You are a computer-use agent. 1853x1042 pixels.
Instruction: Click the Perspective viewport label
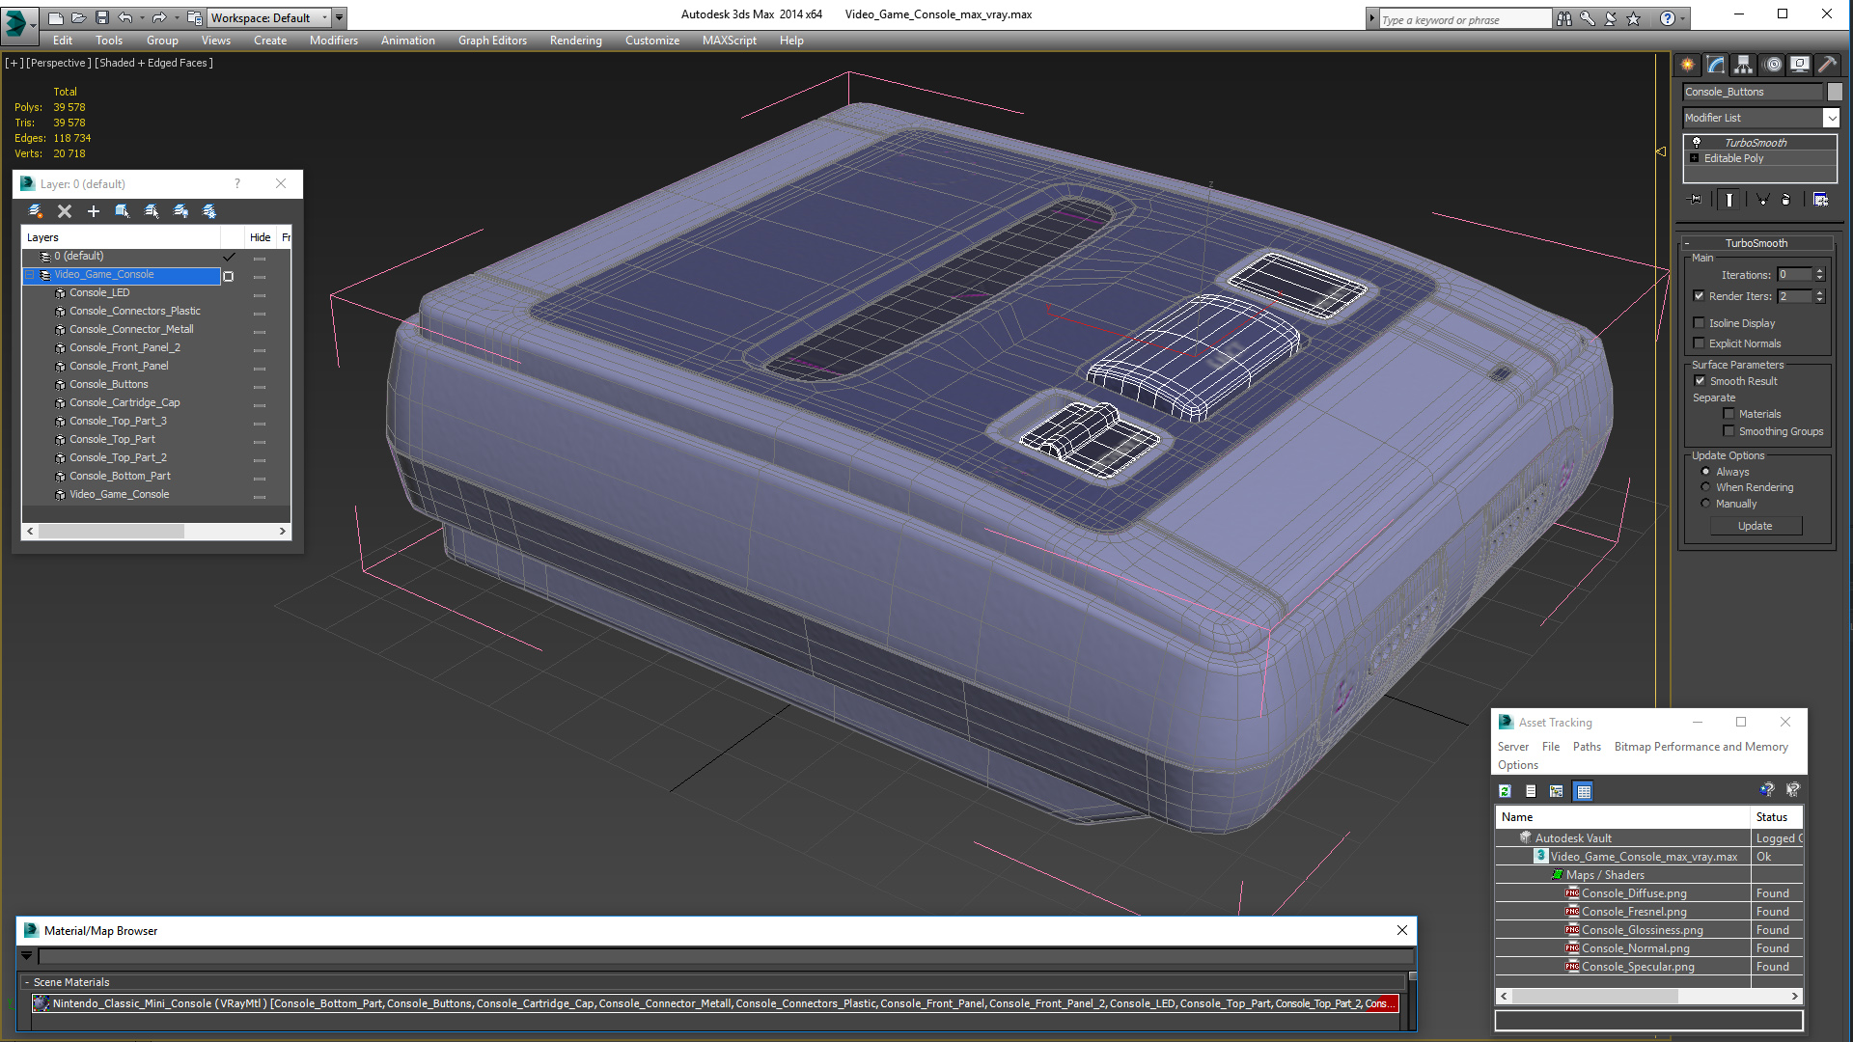59,63
